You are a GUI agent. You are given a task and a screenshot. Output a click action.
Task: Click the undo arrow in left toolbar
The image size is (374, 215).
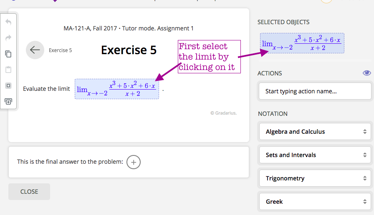pyautogui.click(x=8, y=22)
